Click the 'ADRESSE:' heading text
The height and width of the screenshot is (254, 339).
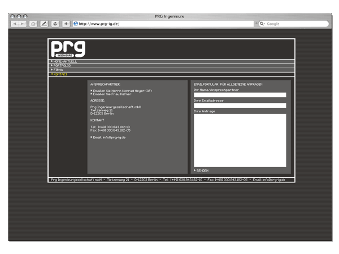pos(98,100)
